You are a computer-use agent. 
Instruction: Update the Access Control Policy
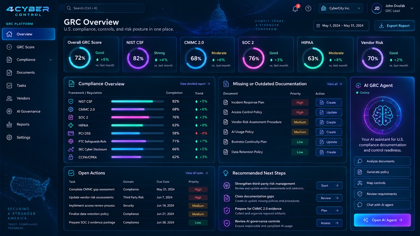pos(329,112)
